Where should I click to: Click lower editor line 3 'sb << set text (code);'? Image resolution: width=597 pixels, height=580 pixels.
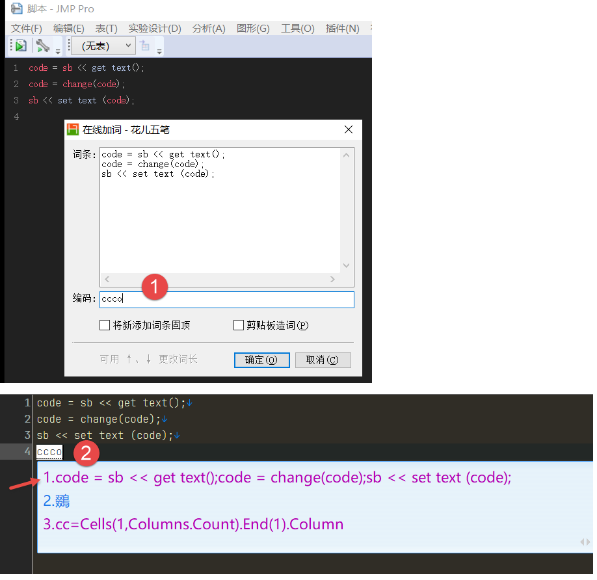105,436
